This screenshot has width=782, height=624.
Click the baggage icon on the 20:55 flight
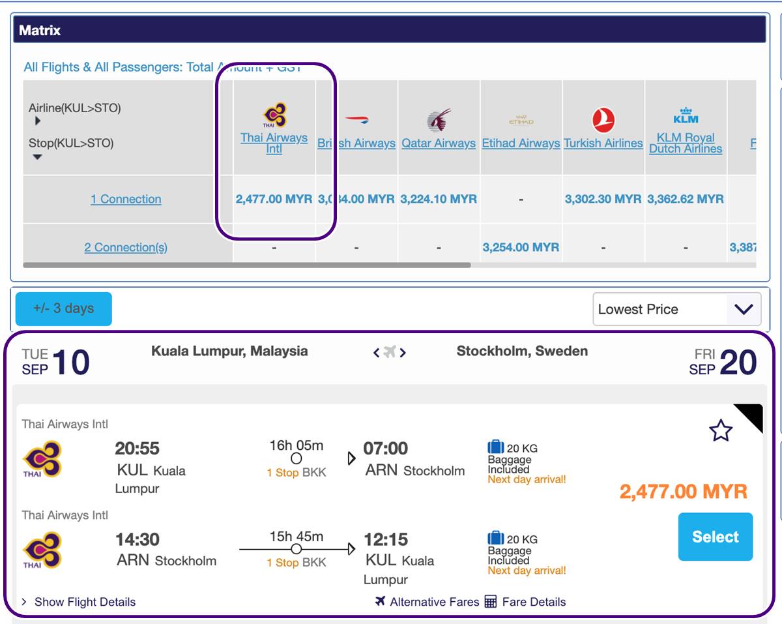pyautogui.click(x=496, y=447)
